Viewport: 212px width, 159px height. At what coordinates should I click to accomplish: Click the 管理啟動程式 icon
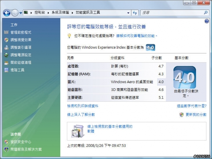[6, 32]
